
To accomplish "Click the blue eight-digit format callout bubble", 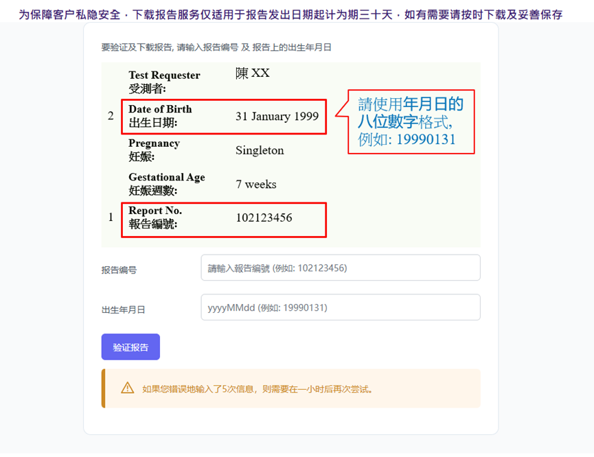I will pyautogui.click(x=411, y=122).
